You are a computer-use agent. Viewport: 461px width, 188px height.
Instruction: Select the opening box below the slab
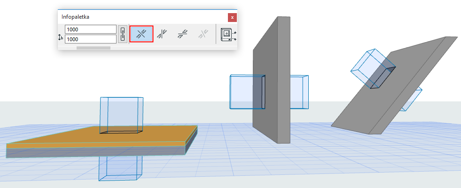(x=120, y=168)
